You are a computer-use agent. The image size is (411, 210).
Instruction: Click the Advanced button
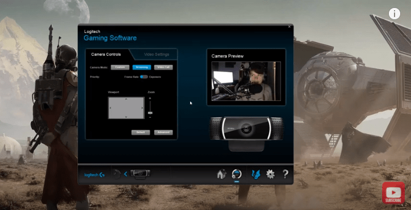pyautogui.click(x=163, y=132)
